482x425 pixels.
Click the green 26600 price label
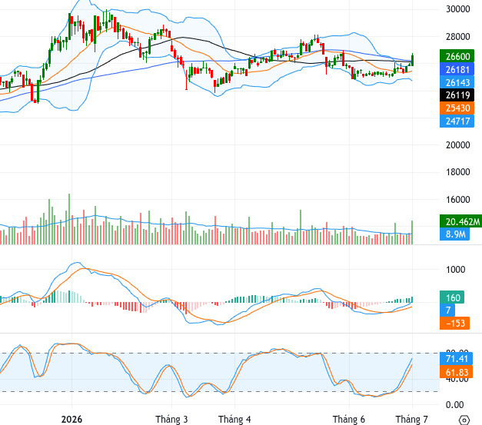click(457, 57)
